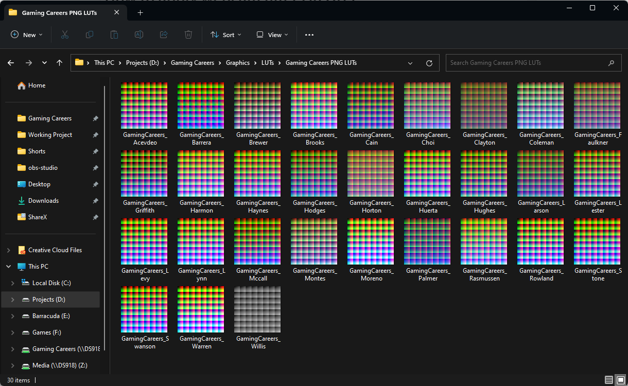Screen dimensions: 628x386
Task: Click the Paste clipboard icon
Action: (x=114, y=34)
